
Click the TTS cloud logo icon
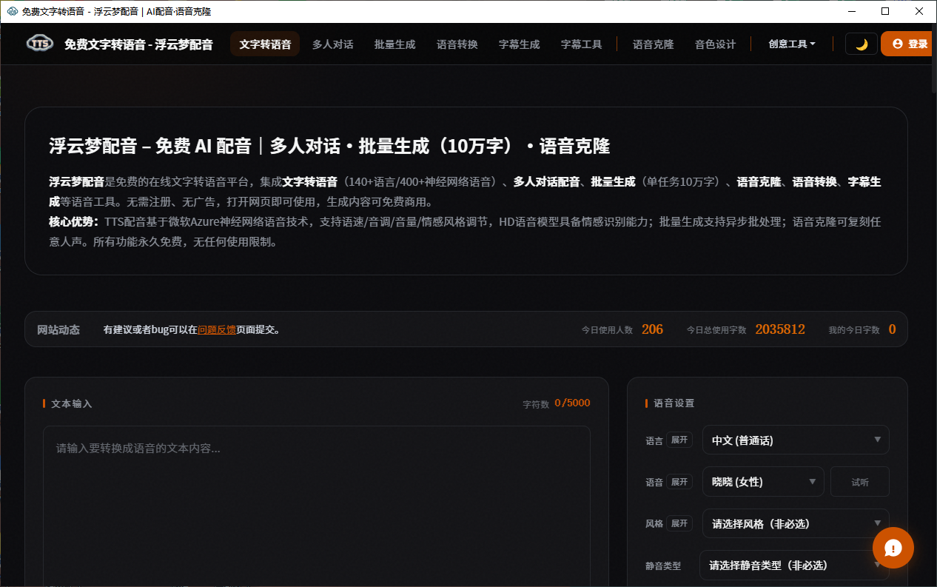coord(40,44)
